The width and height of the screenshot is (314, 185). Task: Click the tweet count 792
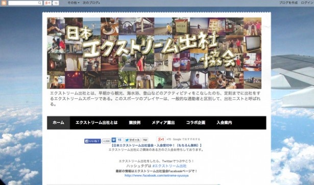click(x=145, y=140)
